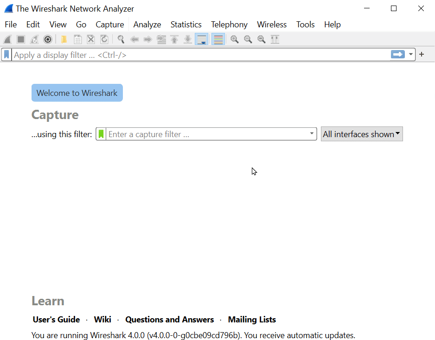
Task: Find a packet magnifier icon
Action: tap(121, 39)
